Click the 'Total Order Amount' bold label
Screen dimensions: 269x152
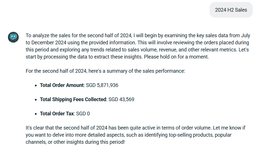62,85
